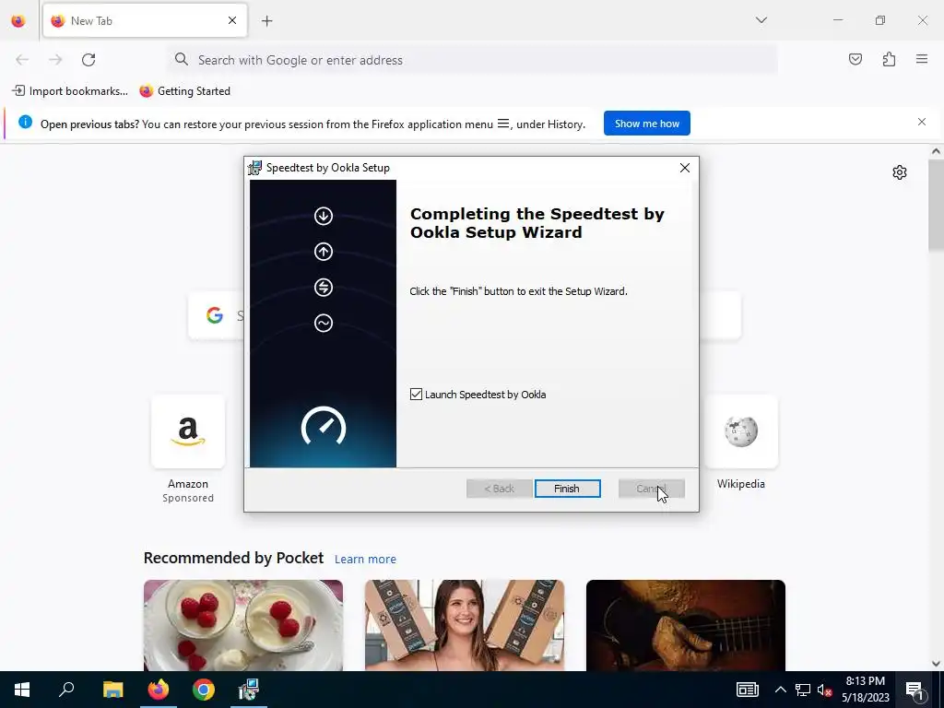Select the New Tab tab
Image resolution: width=944 pixels, height=708 pixels.
(x=145, y=20)
